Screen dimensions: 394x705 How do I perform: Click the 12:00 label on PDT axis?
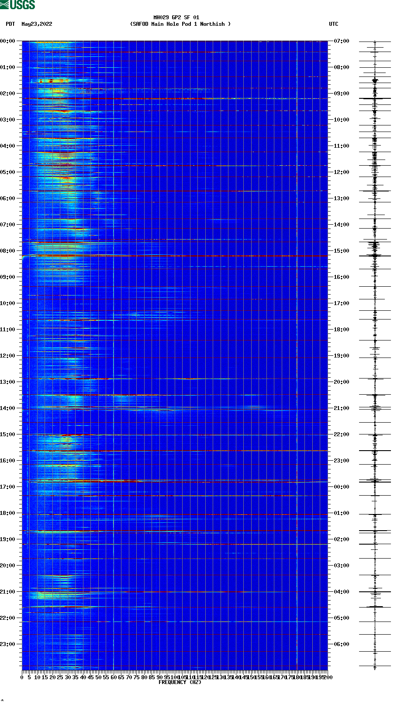[x=8, y=356]
